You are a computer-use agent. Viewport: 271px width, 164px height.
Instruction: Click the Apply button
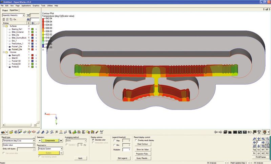[x=80, y=158]
